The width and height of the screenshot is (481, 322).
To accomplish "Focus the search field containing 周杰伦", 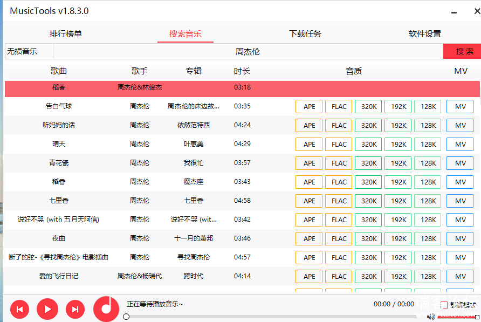I will pos(248,51).
